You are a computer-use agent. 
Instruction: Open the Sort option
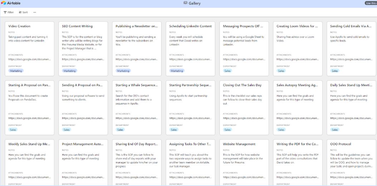23,12
